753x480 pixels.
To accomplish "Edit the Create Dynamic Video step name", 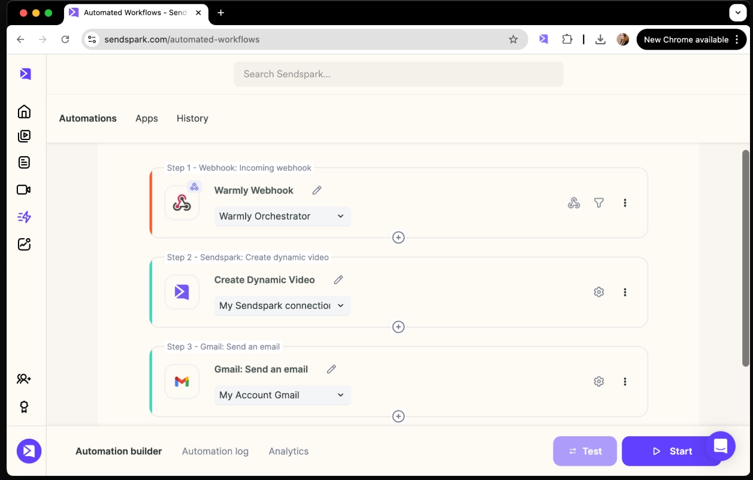I will [338, 280].
